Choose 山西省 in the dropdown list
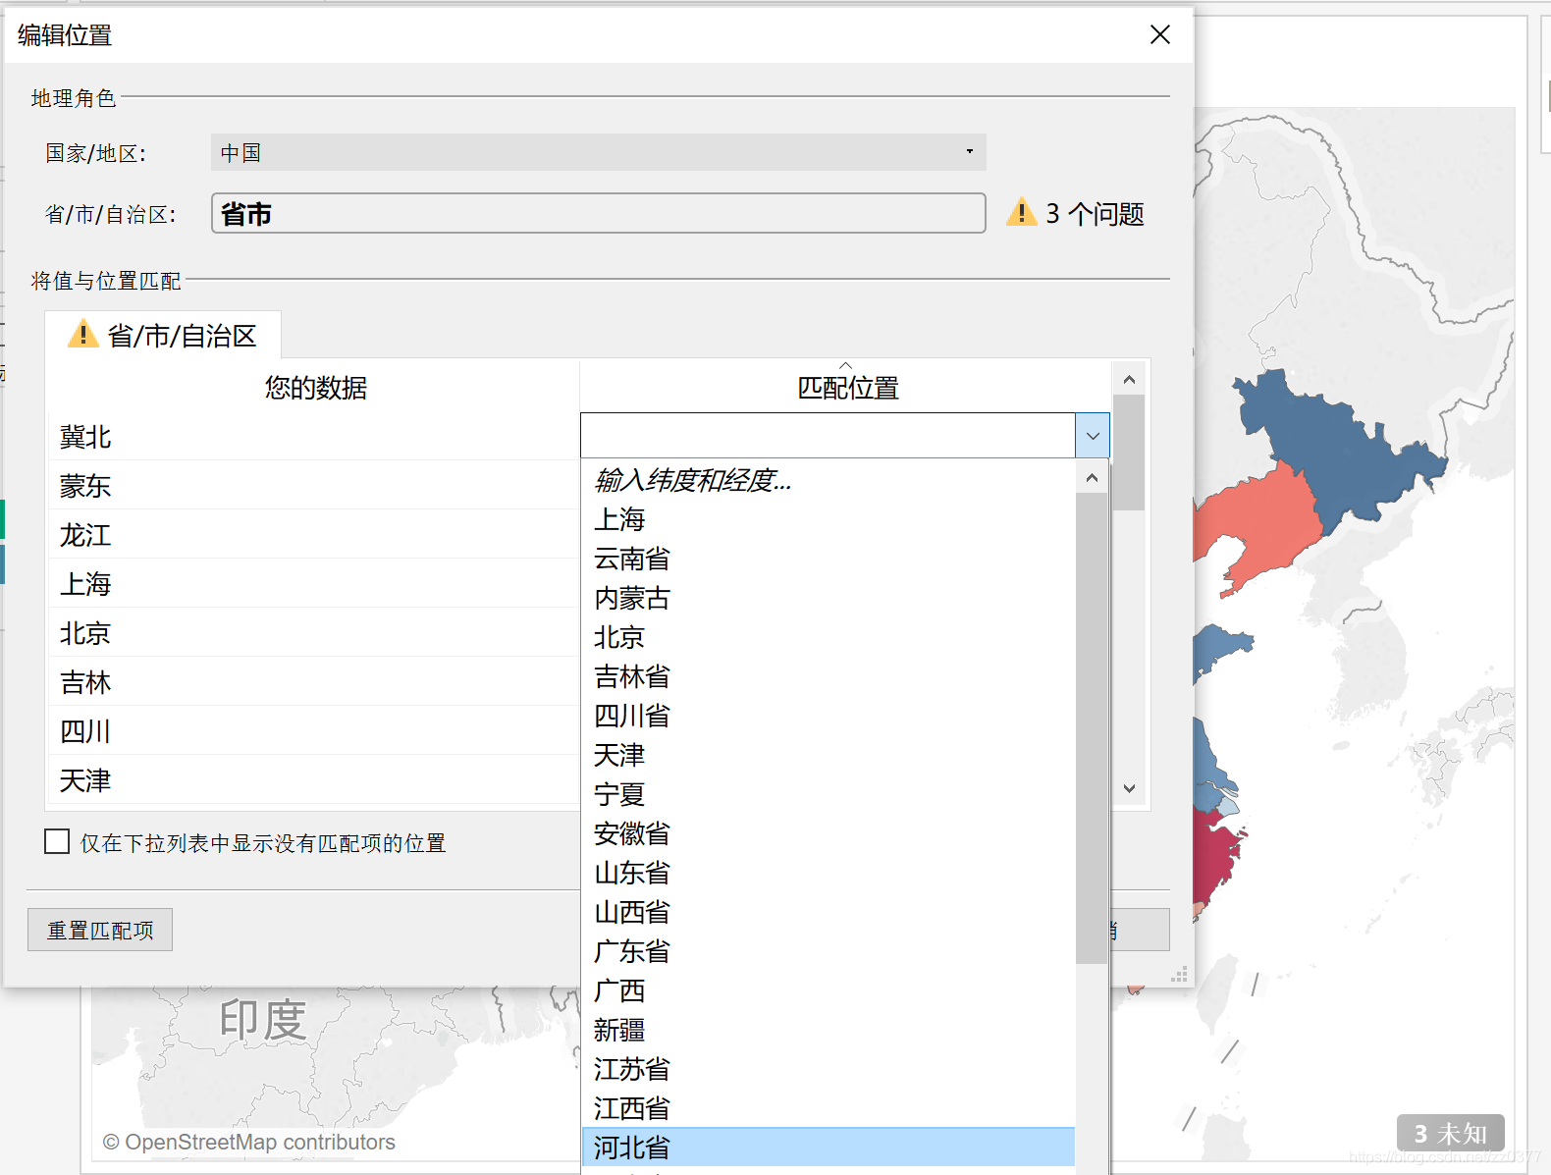The image size is (1551, 1175). (x=829, y=912)
